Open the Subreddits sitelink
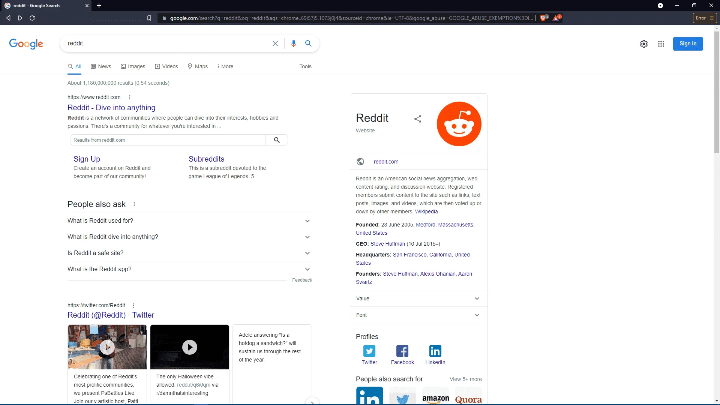This screenshot has height=405, width=720. (206, 159)
